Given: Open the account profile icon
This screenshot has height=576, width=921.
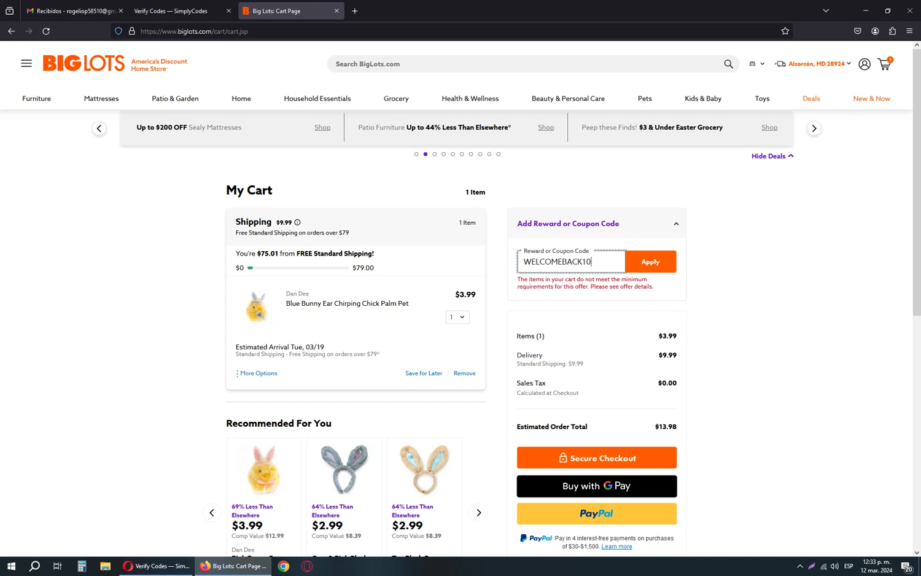Looking at the screenshot, I should (x=864, y=64).
